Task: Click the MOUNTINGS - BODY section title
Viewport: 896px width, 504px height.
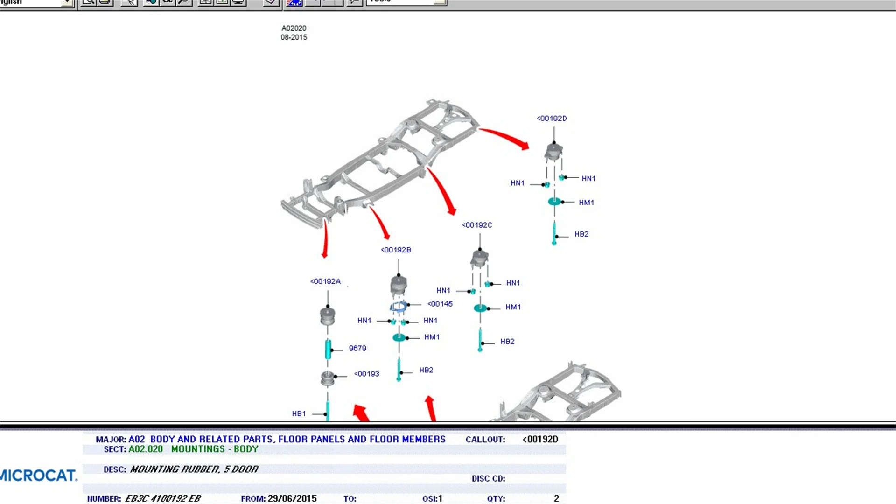Action: (215, 449)
